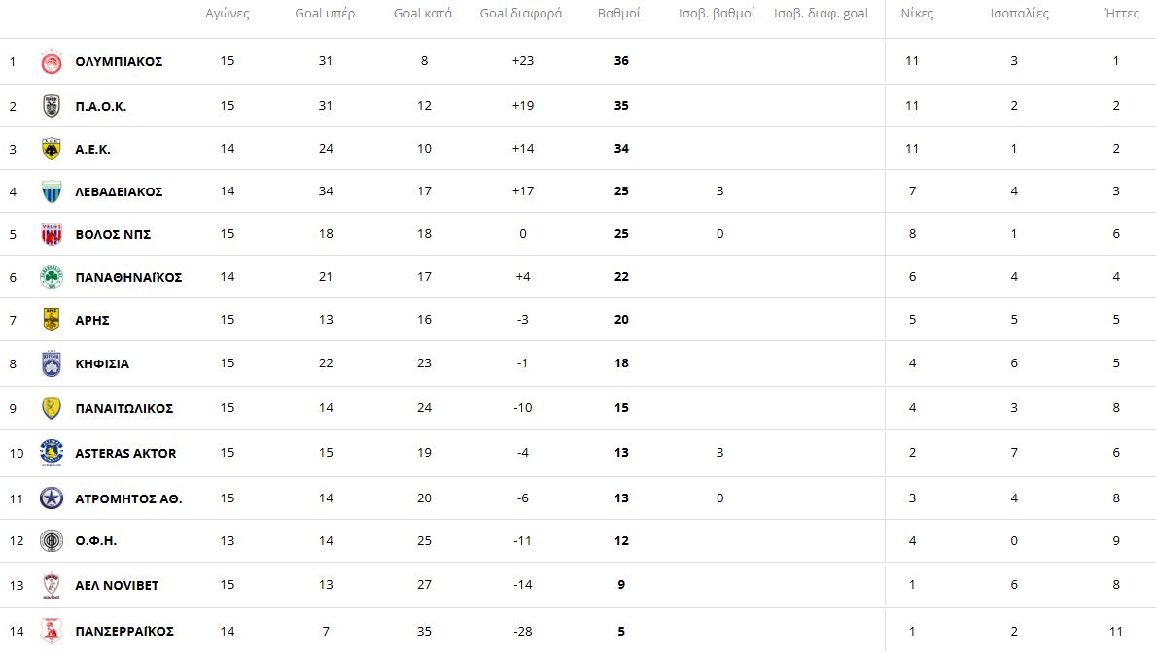Click the Volos NPS crest
The image size is (1156, 653).
click(x=52, y=234)
